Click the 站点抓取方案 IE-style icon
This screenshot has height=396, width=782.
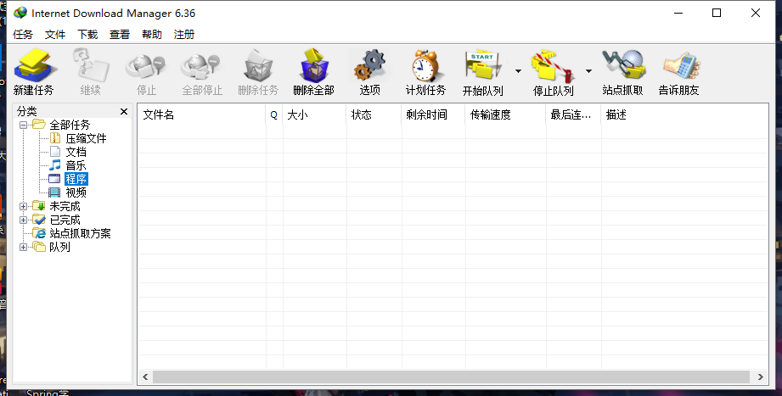click(39, 233)
